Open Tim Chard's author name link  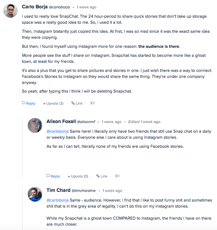click(58, 190)
